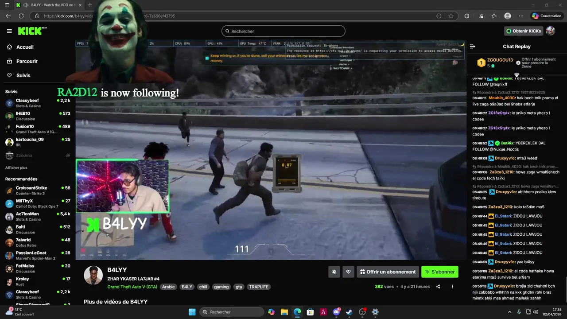567x319 pixels.
Task: Open Microsoft Store from taskbar
Action: click(x=310, y=312)
